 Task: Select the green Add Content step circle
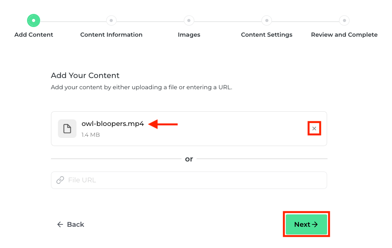(x=34, y=20)
